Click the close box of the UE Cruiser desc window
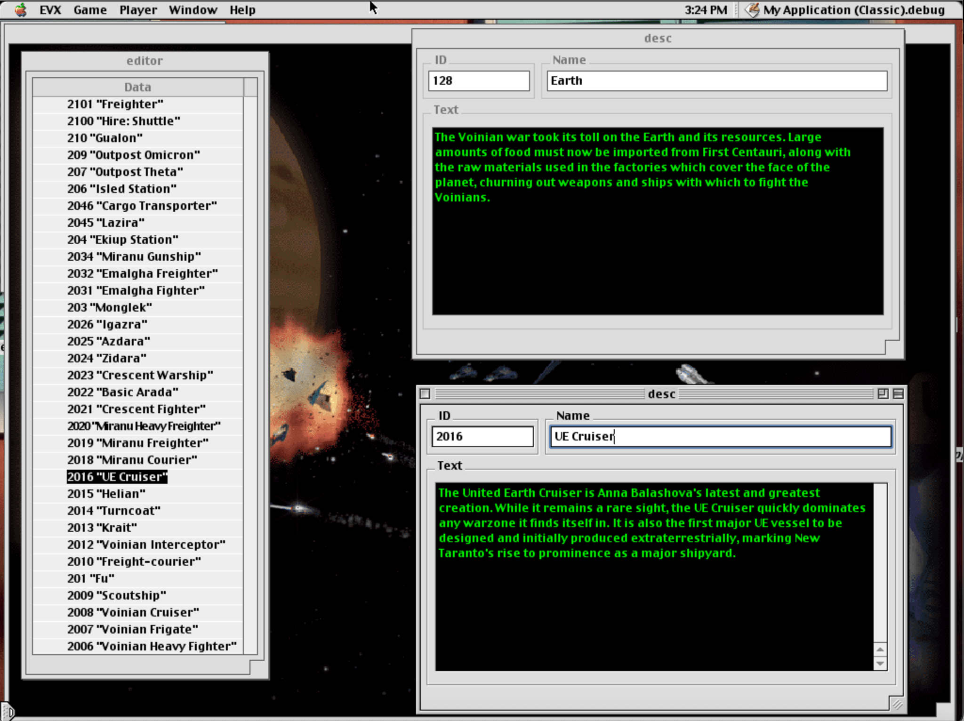964x721 pixels. coord(425,393)
